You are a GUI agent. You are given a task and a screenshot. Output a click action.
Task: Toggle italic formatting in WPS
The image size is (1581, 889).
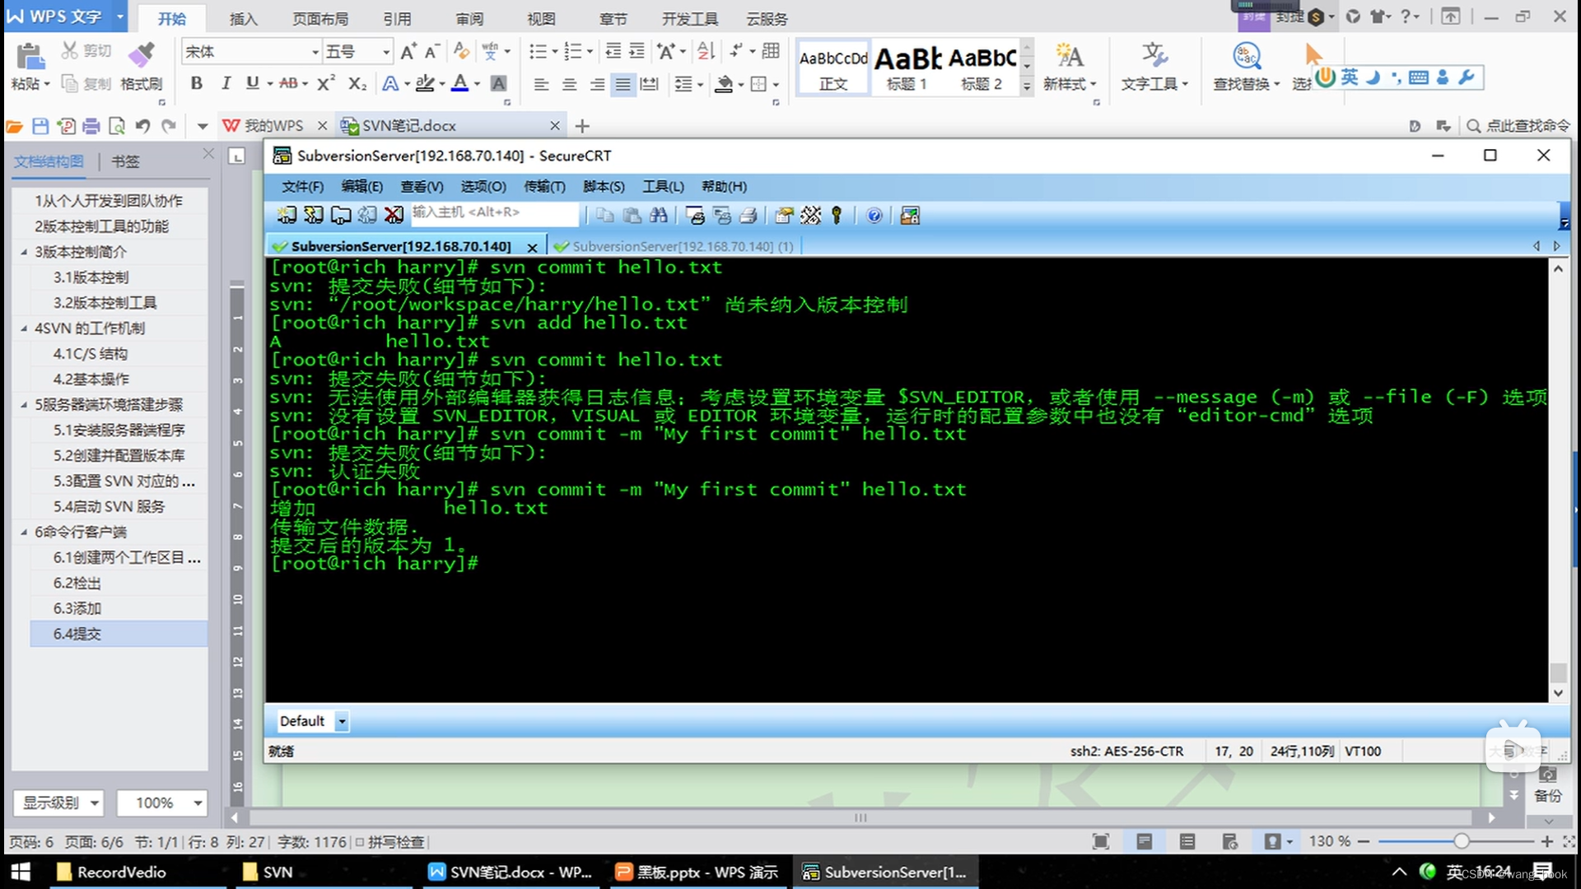tap(225, 83)
